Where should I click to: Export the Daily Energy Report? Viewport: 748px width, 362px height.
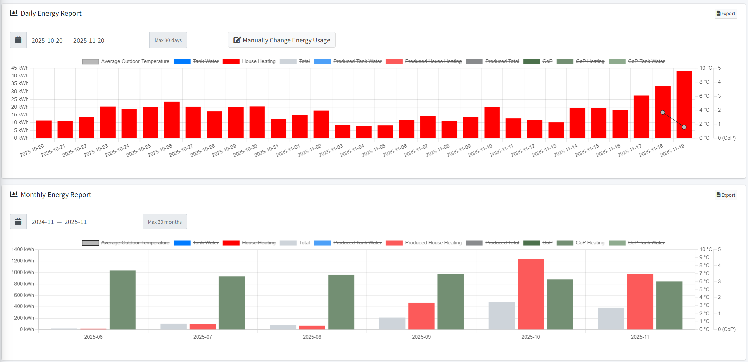pyautogui.click(x=726, y=13)
